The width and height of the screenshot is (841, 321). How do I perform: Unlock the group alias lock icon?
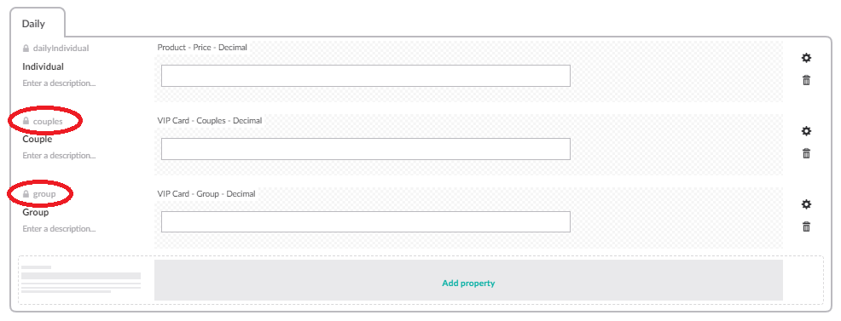coord(26,194)
